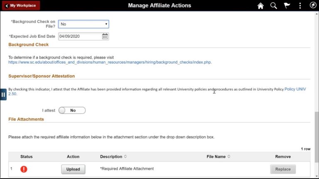Go back to My Workplace
Viewport: 319px width, 179px height.
[21, 6]
